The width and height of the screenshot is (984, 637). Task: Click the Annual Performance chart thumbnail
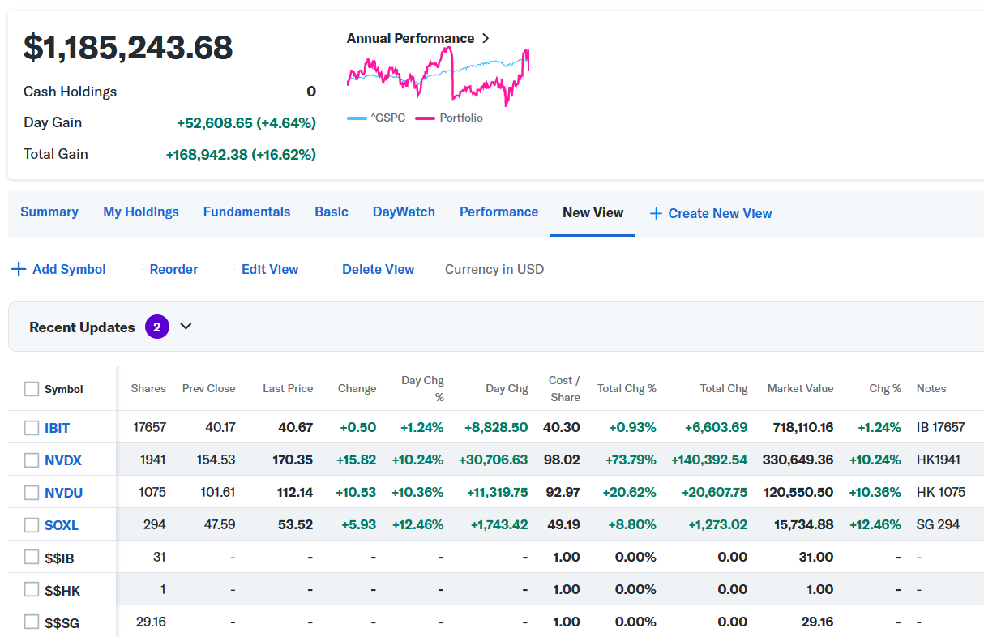pos(438,77)
